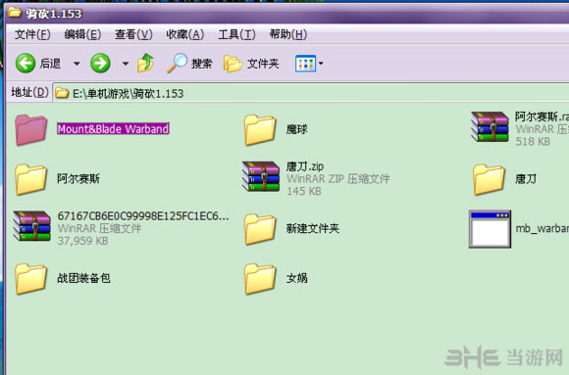Select the 女娲 folder icon
569x375 pixels.
260,279
